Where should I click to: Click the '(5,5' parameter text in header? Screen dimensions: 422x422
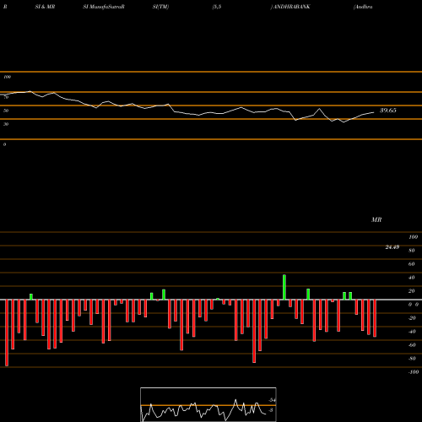[217, 7]
